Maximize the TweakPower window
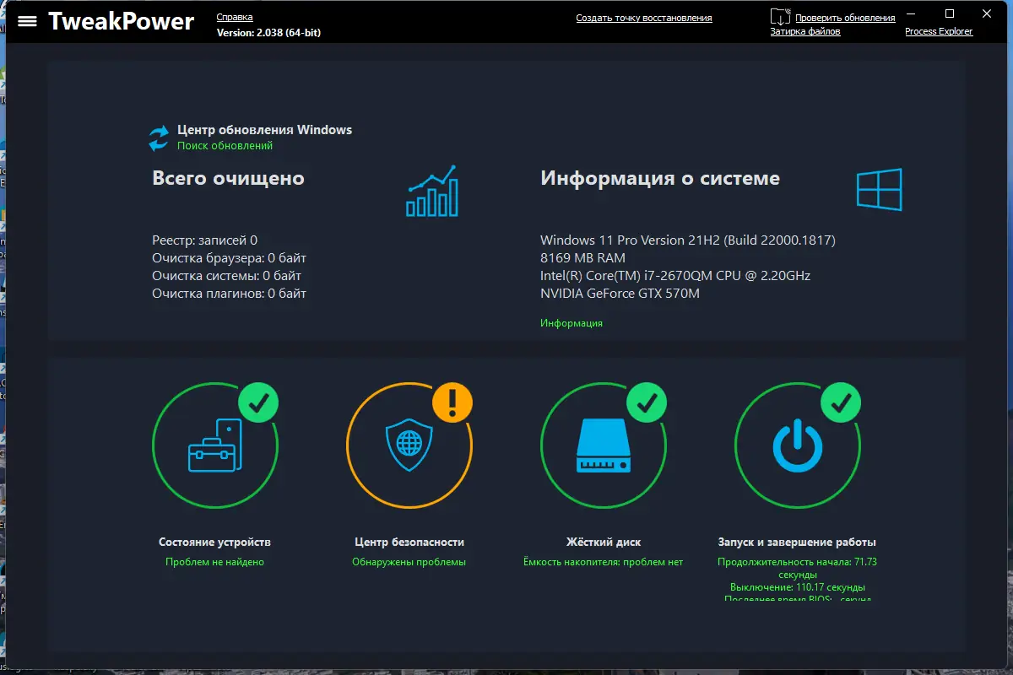The height and width of the screenshot is (675, 1013). (949, 13)
